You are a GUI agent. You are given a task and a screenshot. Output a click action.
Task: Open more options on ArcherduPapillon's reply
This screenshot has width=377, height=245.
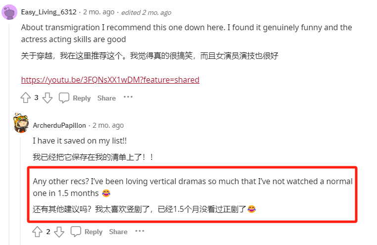140,231
